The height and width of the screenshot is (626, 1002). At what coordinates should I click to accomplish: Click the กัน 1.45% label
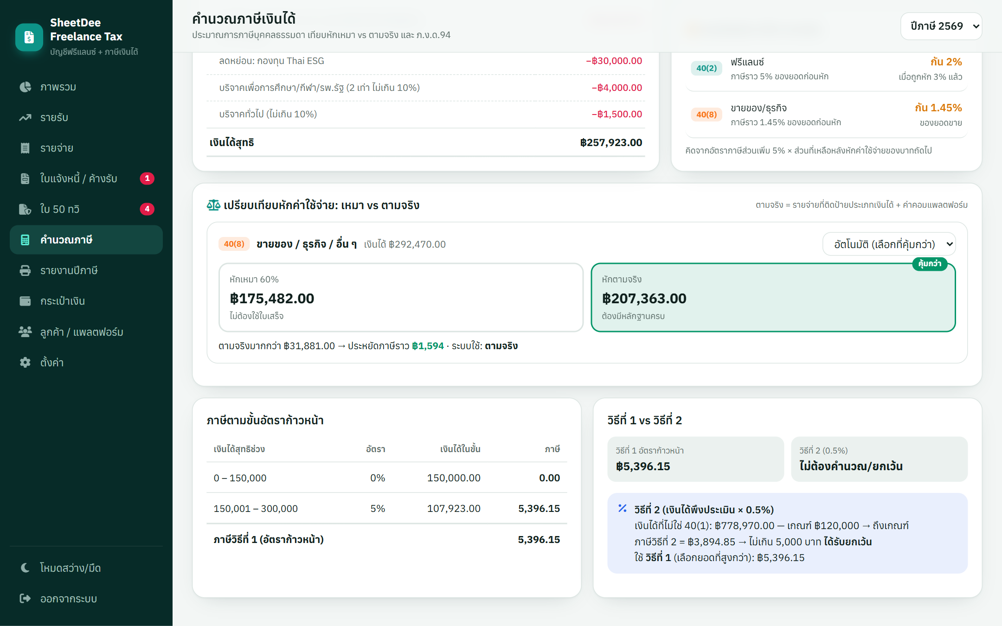938,108
